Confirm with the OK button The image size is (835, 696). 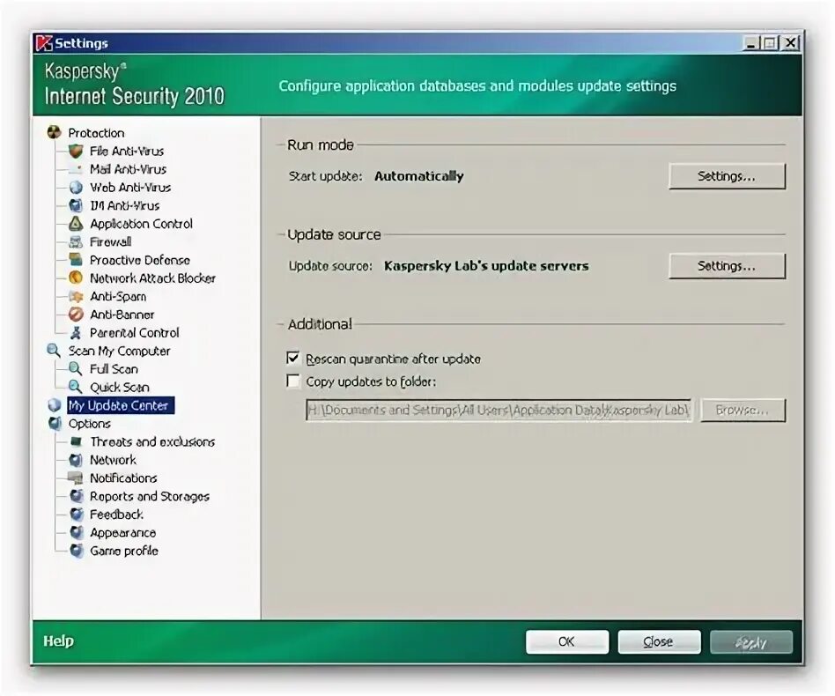click(567, 641)
